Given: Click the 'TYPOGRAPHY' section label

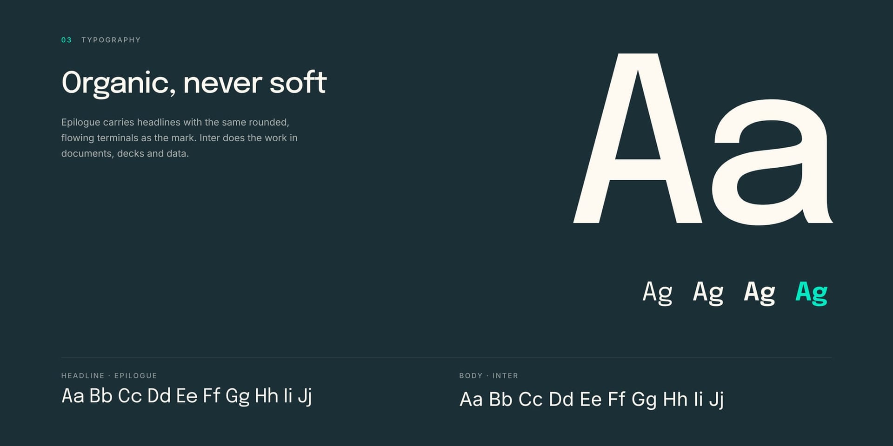Looking at the screenshot, I should (x=111, y=40).
